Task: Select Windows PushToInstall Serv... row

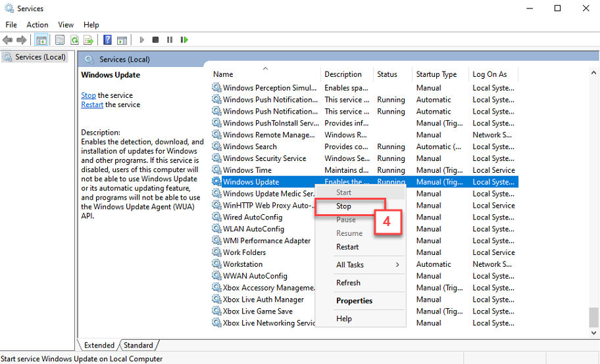Action: point(364,123)
